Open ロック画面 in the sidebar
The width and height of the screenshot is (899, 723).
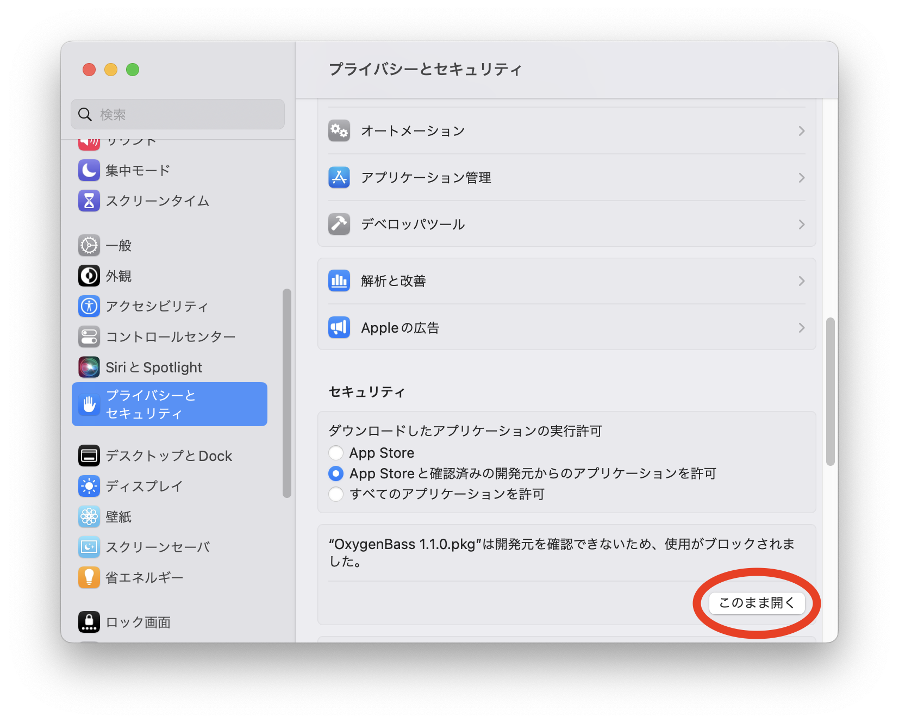coord(170,622)
